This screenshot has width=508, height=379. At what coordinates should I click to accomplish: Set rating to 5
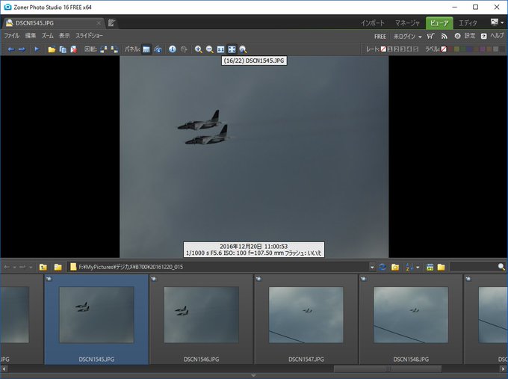415,49
